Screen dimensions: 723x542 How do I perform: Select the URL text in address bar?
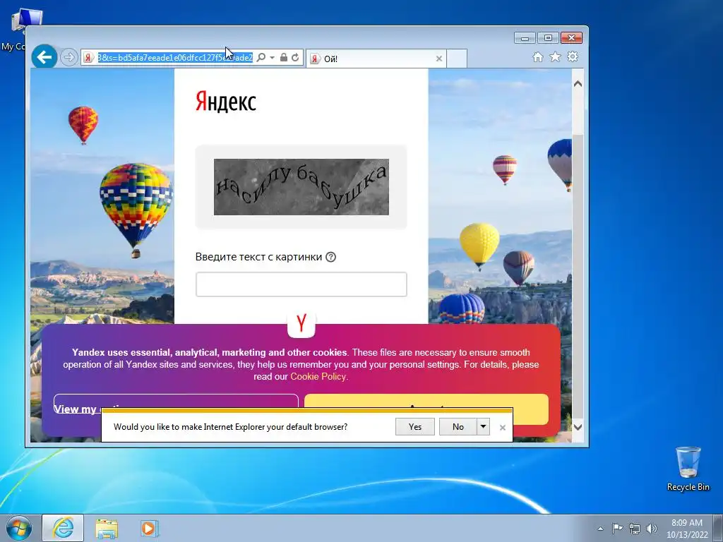175,58
